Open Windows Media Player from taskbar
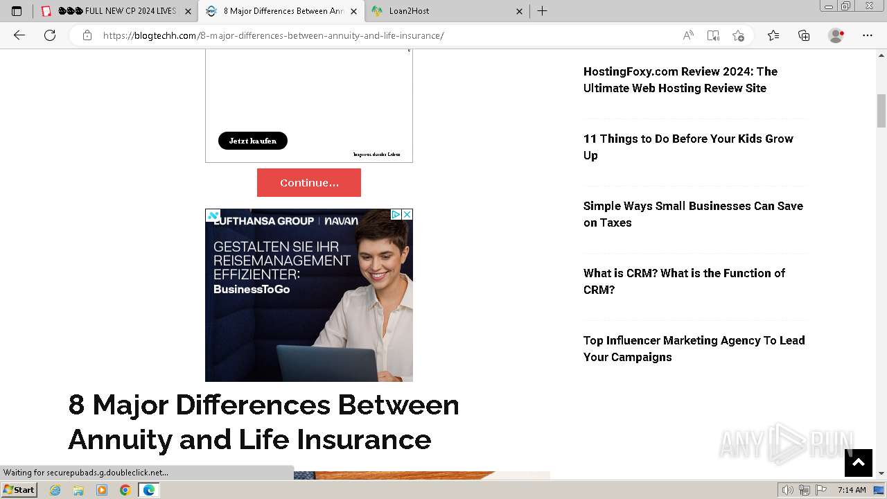Screen dimensions: 887x499 [102, 490]
